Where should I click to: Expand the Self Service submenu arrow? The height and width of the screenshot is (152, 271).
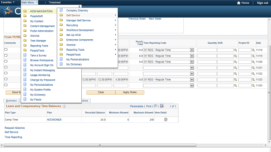[116, 15]
